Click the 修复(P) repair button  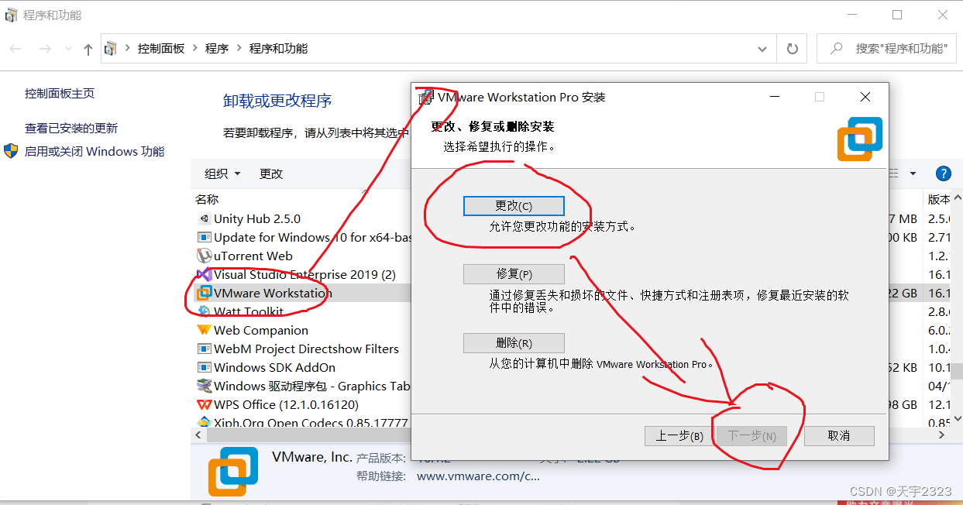514,274
